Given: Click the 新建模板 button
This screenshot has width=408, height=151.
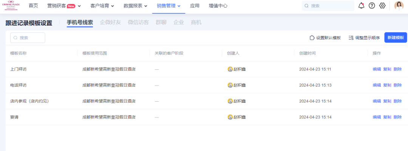Looking at the screenshot, I should click(x=396, y=38).
